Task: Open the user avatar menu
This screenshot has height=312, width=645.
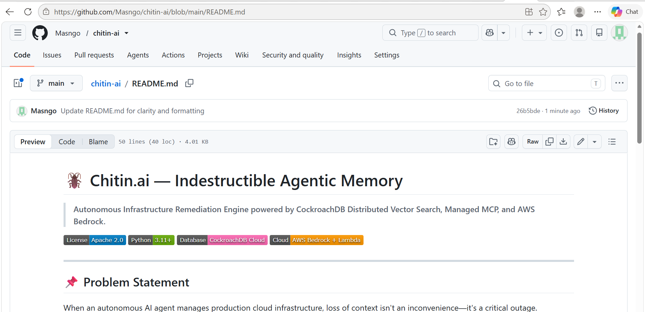Action: point(619,33)
